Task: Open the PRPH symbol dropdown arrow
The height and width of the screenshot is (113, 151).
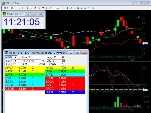Action: (17, 57)
